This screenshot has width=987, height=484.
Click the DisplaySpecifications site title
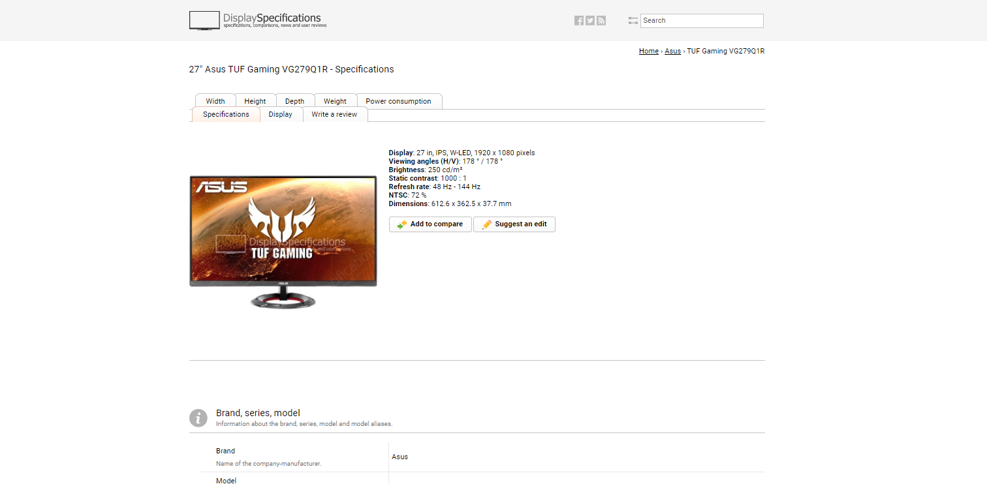pyautogui.click(x=272, y=18)
